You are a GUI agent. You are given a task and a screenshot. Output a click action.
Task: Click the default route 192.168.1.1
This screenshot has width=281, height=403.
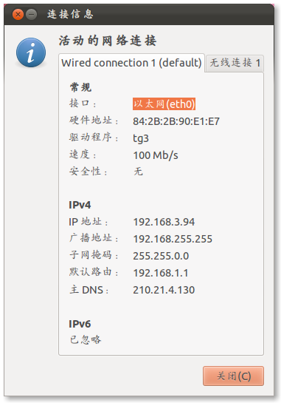(161, 273)
